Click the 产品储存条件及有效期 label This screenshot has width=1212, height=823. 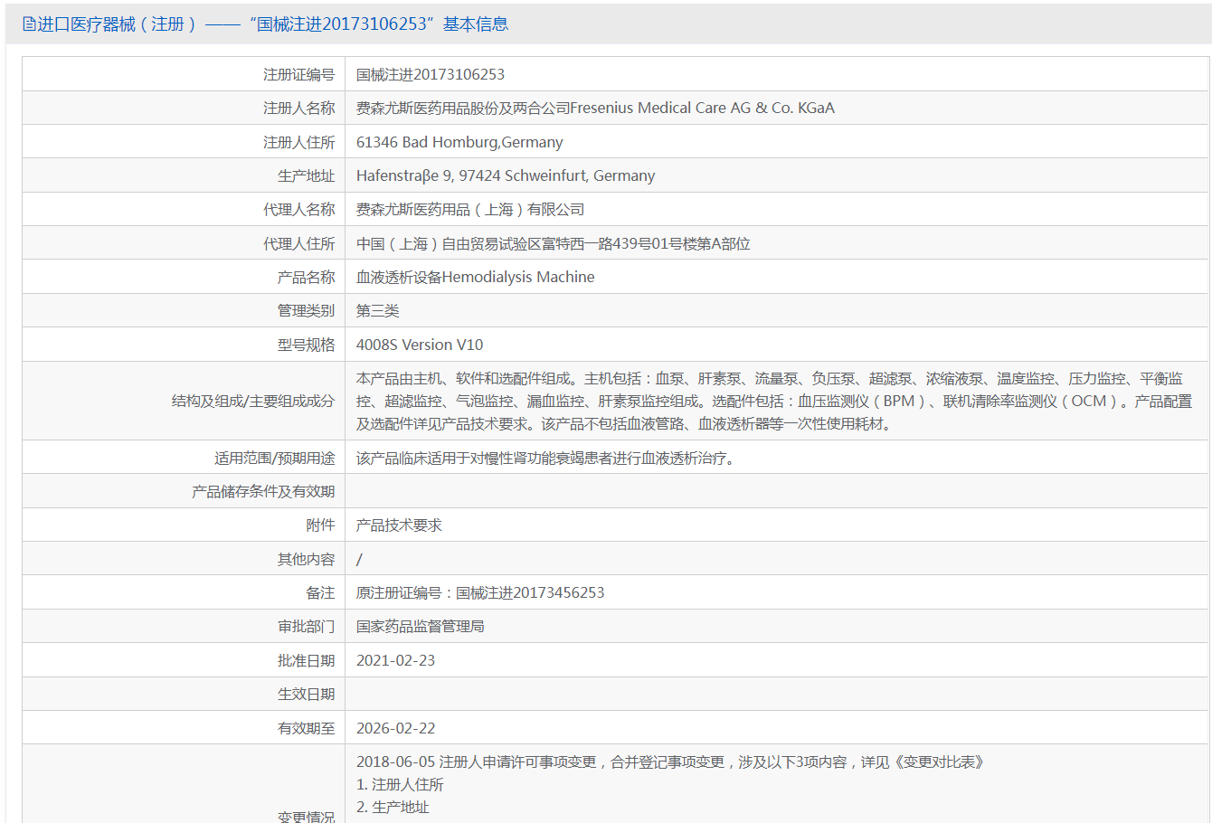(x=263, y=491)
